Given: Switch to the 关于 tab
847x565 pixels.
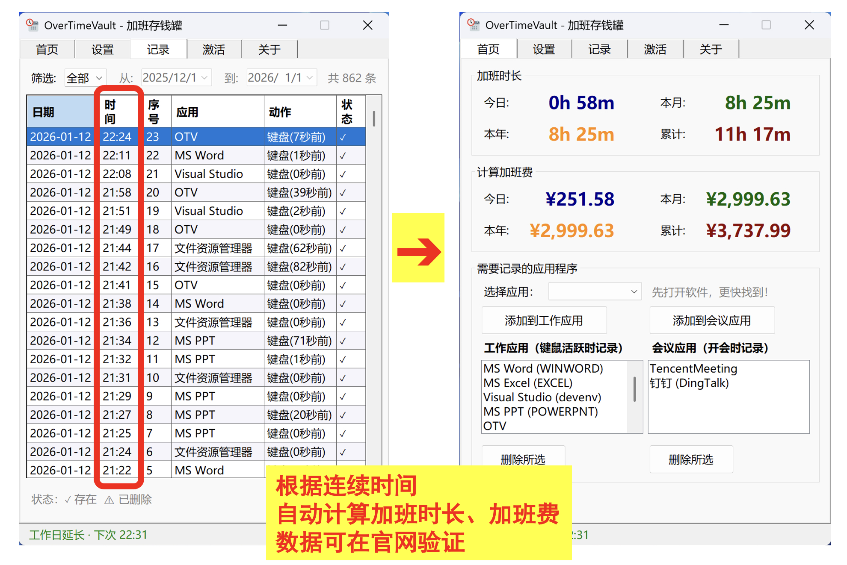Looking at the screenshot, I should (x=270, y=49).
